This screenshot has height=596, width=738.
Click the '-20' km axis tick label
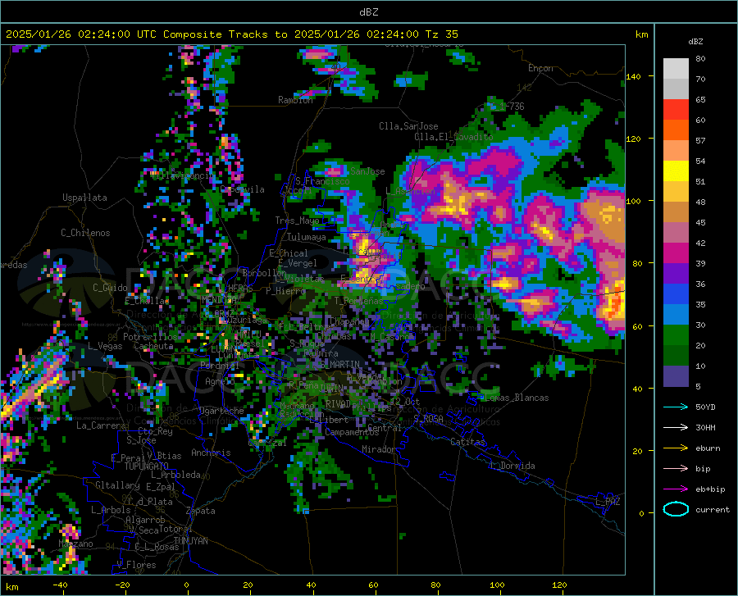coord(122,585)
